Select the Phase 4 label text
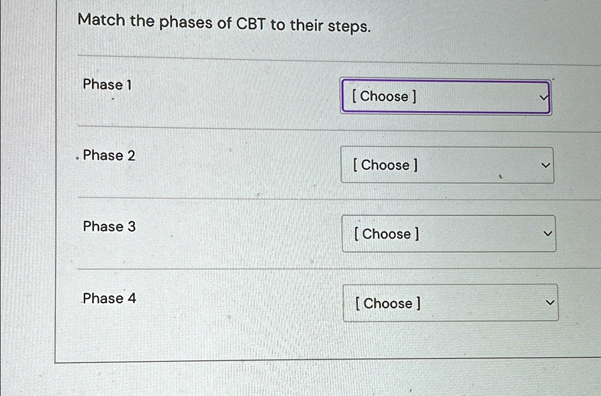Image resolution: width=601 pixels, height=396 pixels. [109, 298]
